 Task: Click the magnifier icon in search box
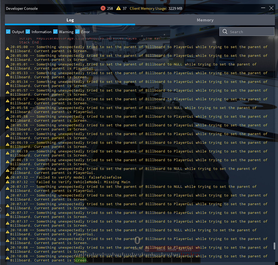pos(225,32)
